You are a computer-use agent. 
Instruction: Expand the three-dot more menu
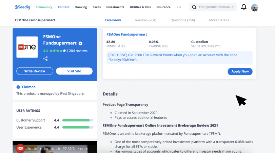point(179,7)
